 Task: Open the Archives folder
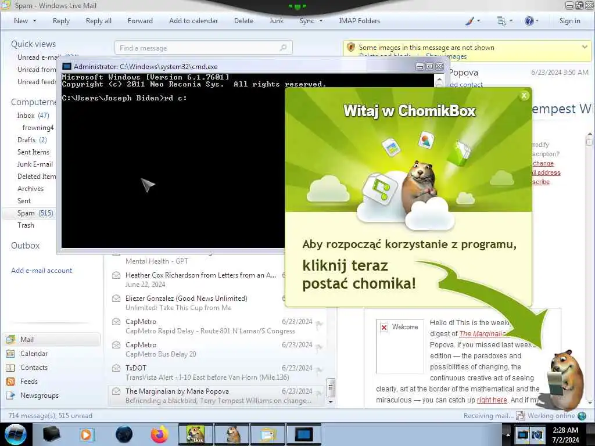(30, 189)
